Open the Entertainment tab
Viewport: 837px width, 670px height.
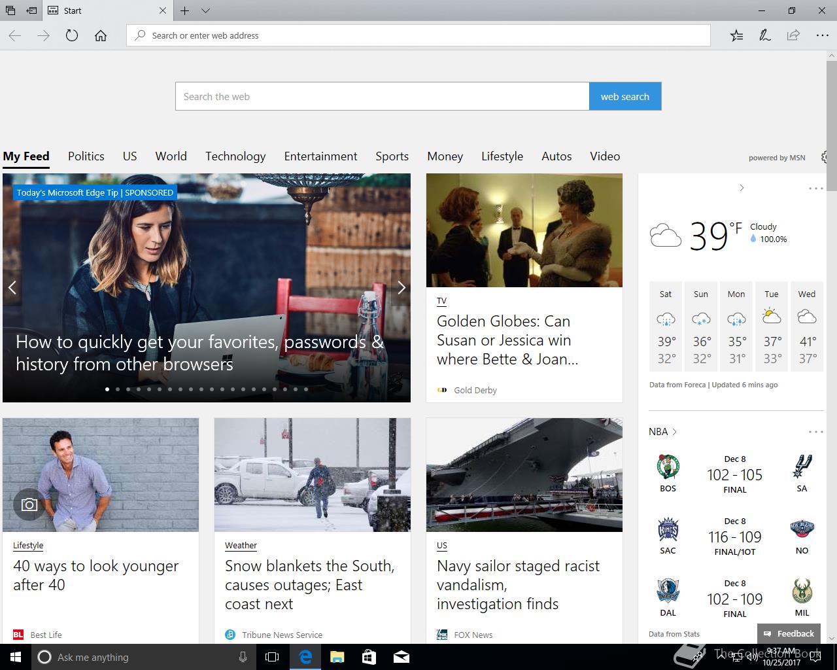pyautogui.click(x=320, y=156)
